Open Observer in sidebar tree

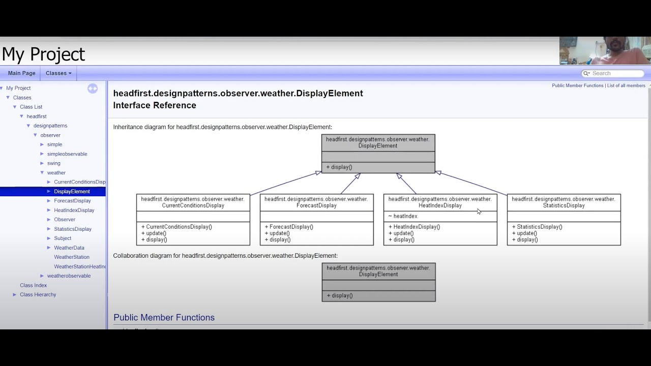pyautogui.click(x=65, y=220)
